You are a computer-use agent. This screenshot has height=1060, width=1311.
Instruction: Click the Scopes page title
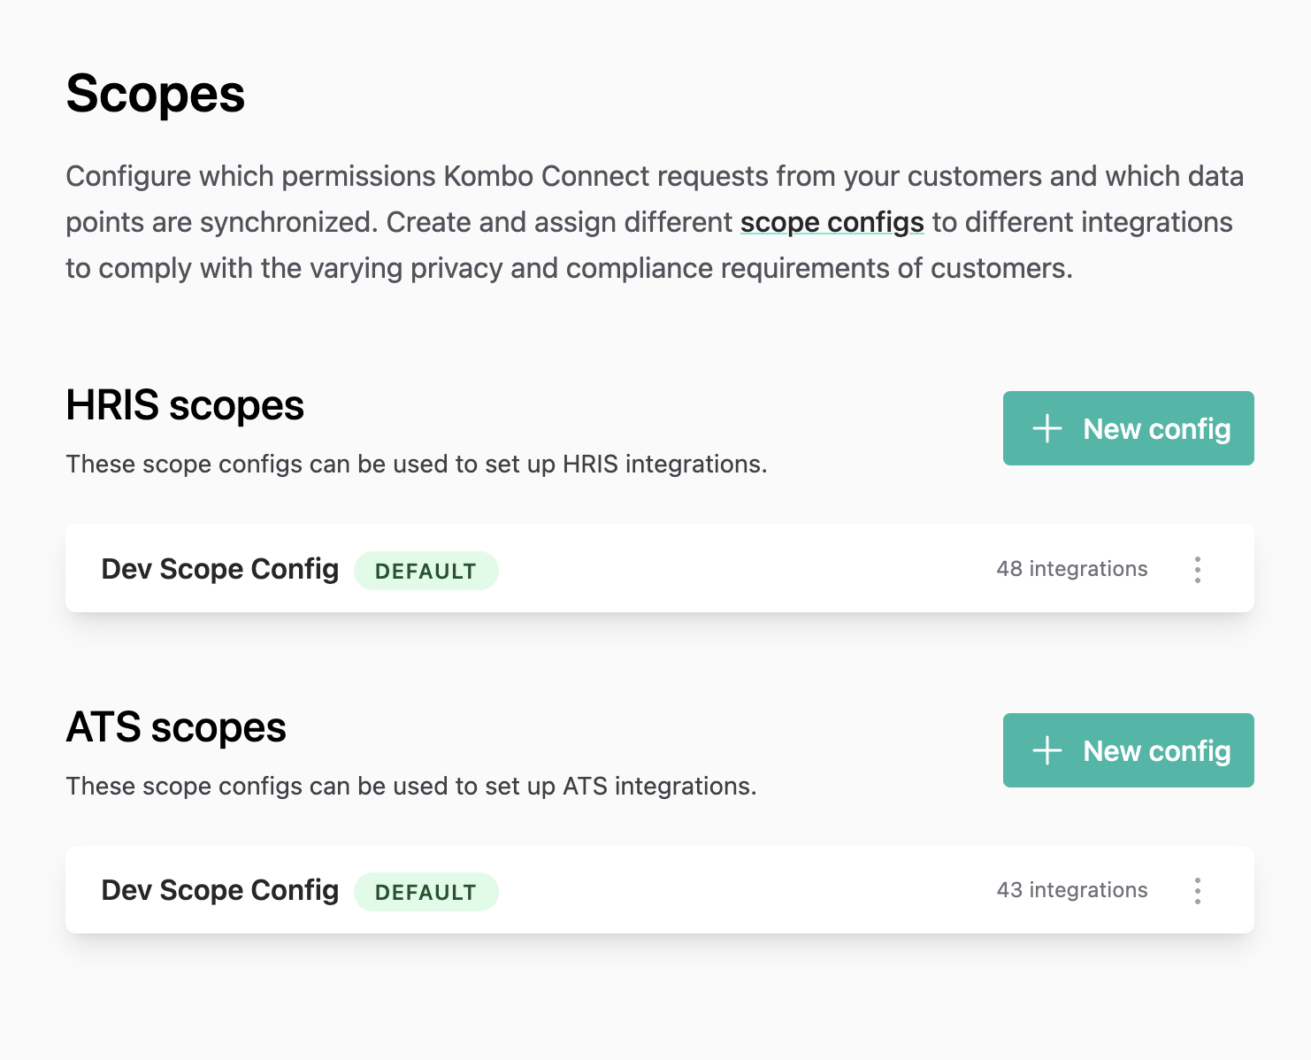[x=156, y=95]
